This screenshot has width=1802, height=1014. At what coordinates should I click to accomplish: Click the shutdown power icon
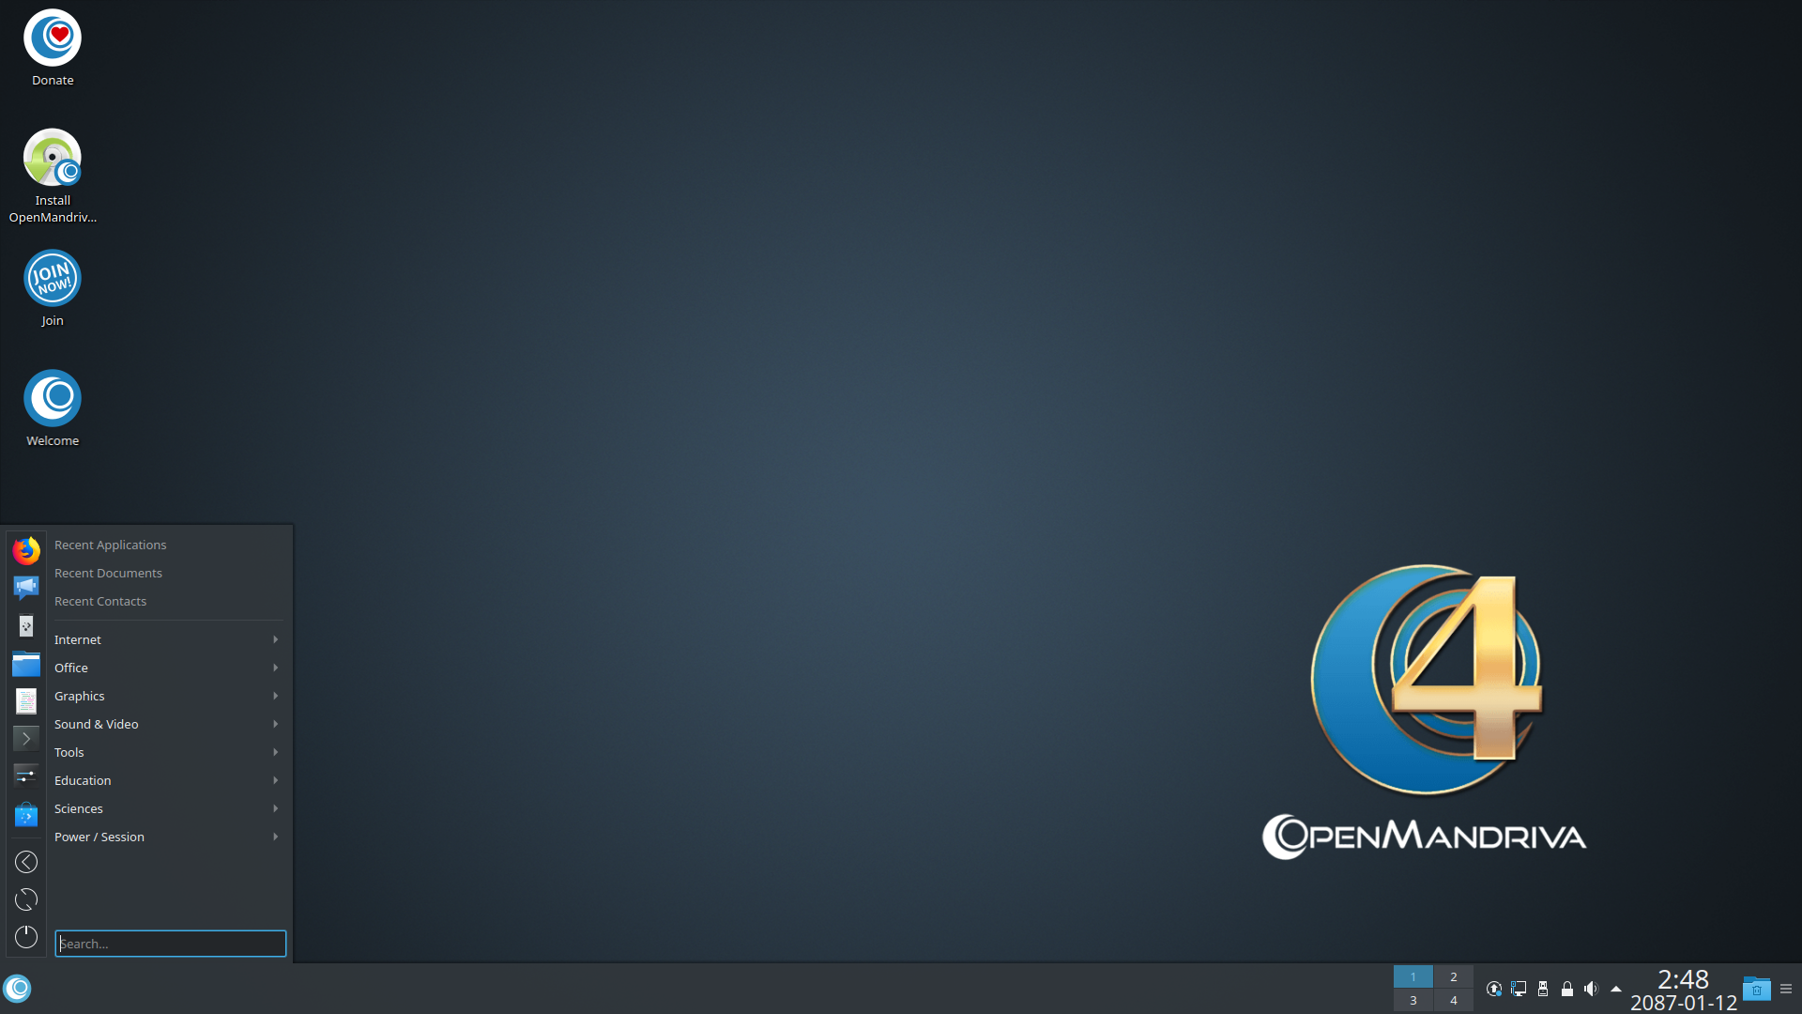pos(26,937)
